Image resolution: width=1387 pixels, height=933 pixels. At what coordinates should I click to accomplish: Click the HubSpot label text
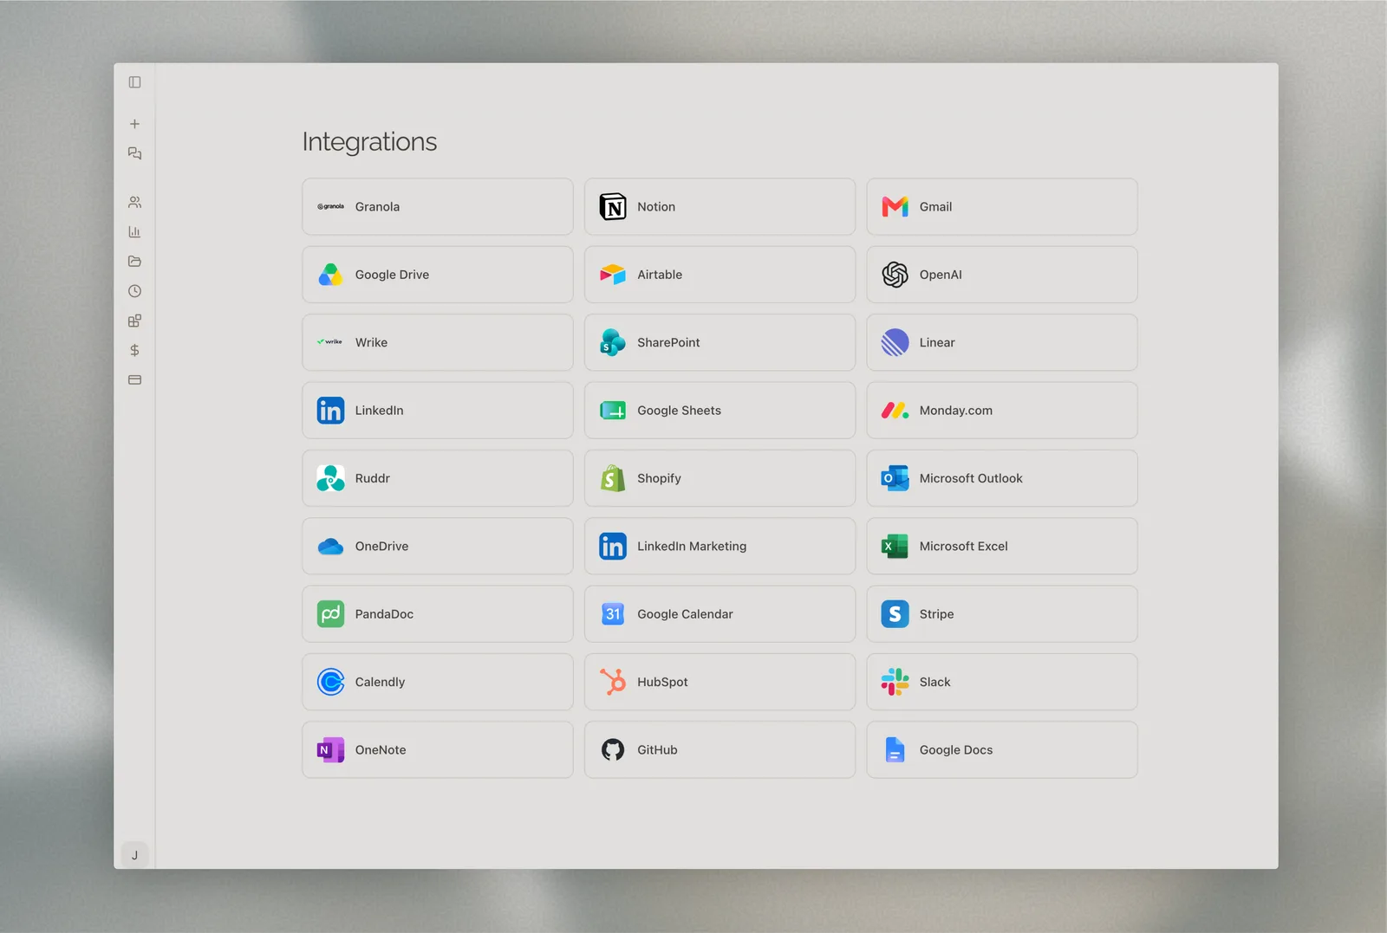pyautogui.click(x=662, y=682)
